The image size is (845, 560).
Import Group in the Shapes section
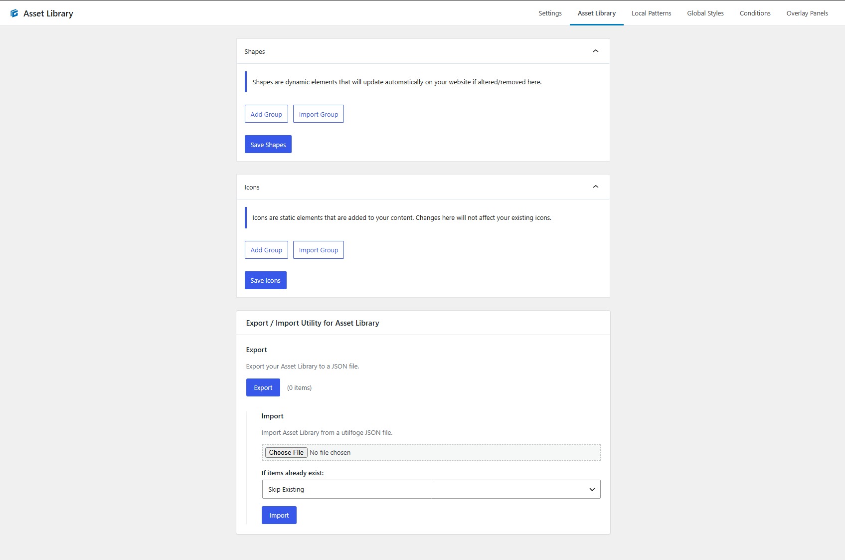319,114
